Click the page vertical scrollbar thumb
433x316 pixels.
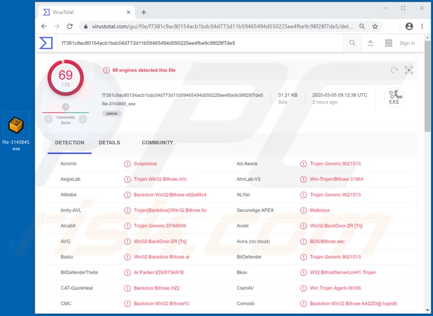[427, 86]
